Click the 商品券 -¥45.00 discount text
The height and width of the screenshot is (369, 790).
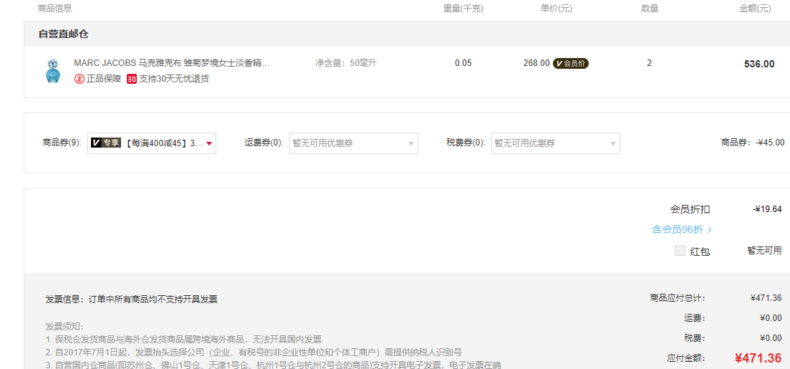753,143
